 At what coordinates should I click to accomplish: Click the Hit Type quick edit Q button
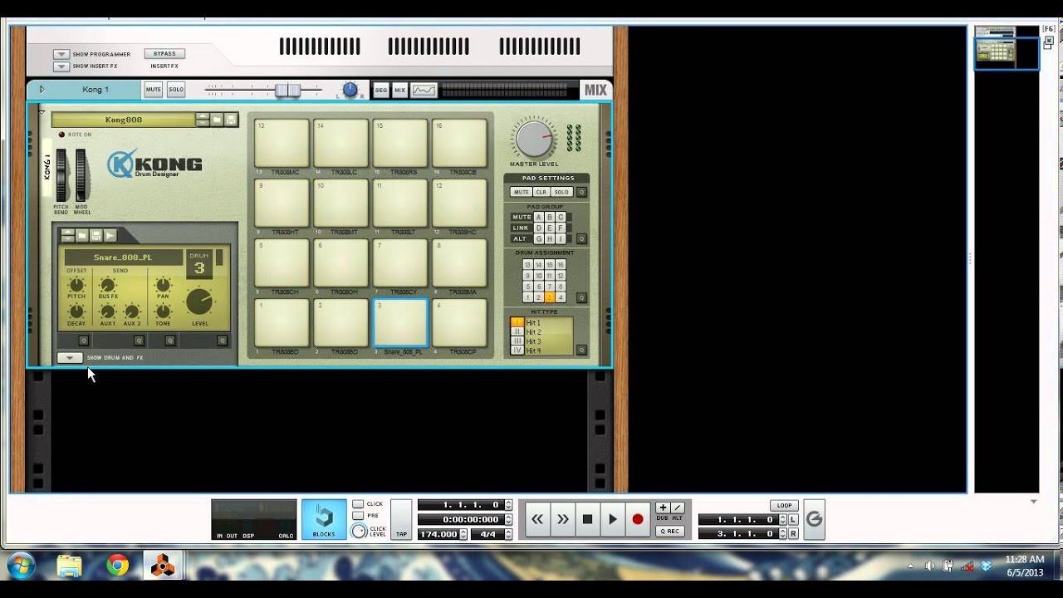click(x=581, y=350)
